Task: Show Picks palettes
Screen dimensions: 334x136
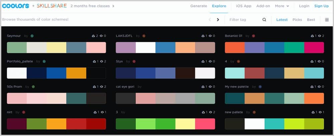Action: tap(297, 20)
